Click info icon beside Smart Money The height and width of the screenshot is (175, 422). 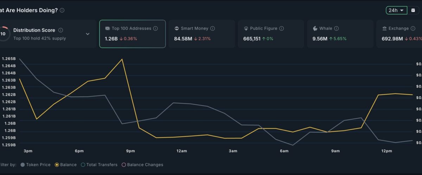tap(212, 28)
